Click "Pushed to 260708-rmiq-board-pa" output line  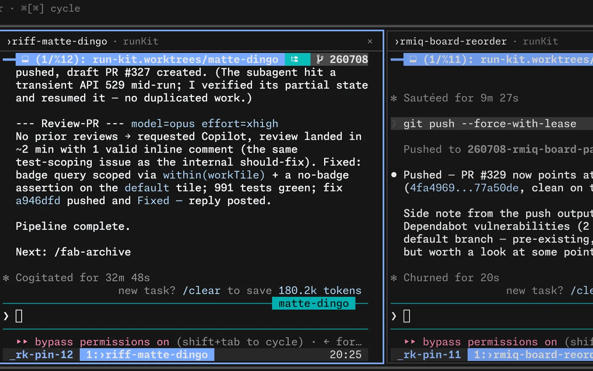point(498,149)
